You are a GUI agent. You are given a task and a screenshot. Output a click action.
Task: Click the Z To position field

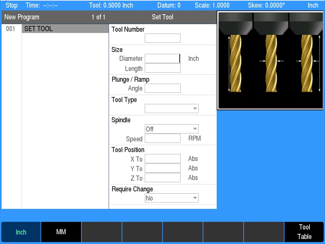[x=162, y=178]
